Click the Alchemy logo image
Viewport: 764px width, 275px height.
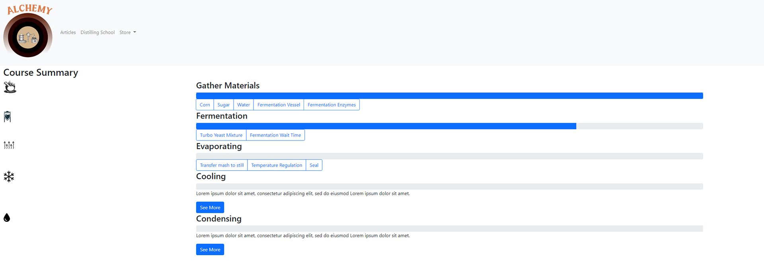click(x=28, y=31)
